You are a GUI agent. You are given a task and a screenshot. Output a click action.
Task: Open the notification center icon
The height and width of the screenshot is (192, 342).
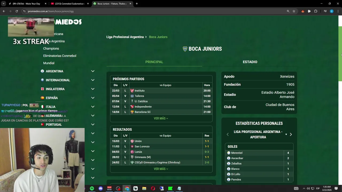(336, 189)
